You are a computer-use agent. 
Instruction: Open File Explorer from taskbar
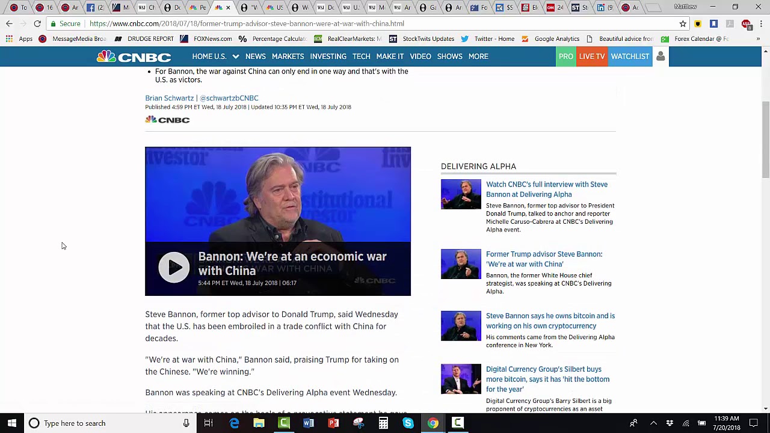coord(259,423)
